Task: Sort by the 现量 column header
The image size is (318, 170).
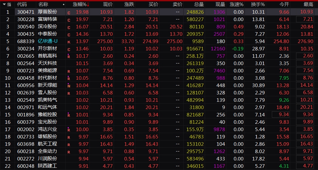Action: click(x=220, y=4)
